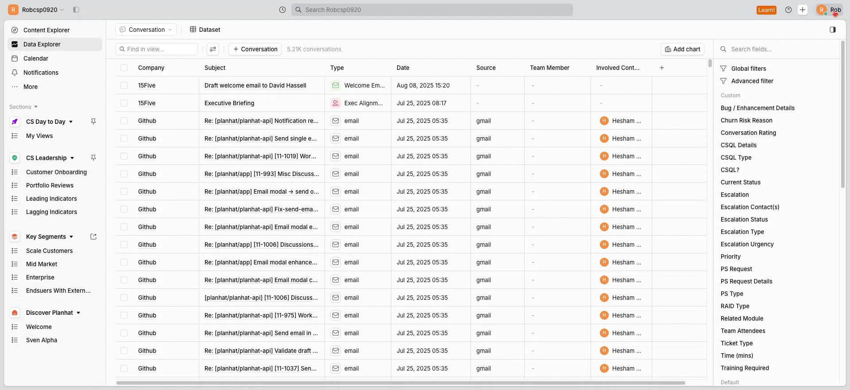Screen dimensions: 850x390
Task: Click the Exec Alignment type icon
Action: [x=336, y=103]
